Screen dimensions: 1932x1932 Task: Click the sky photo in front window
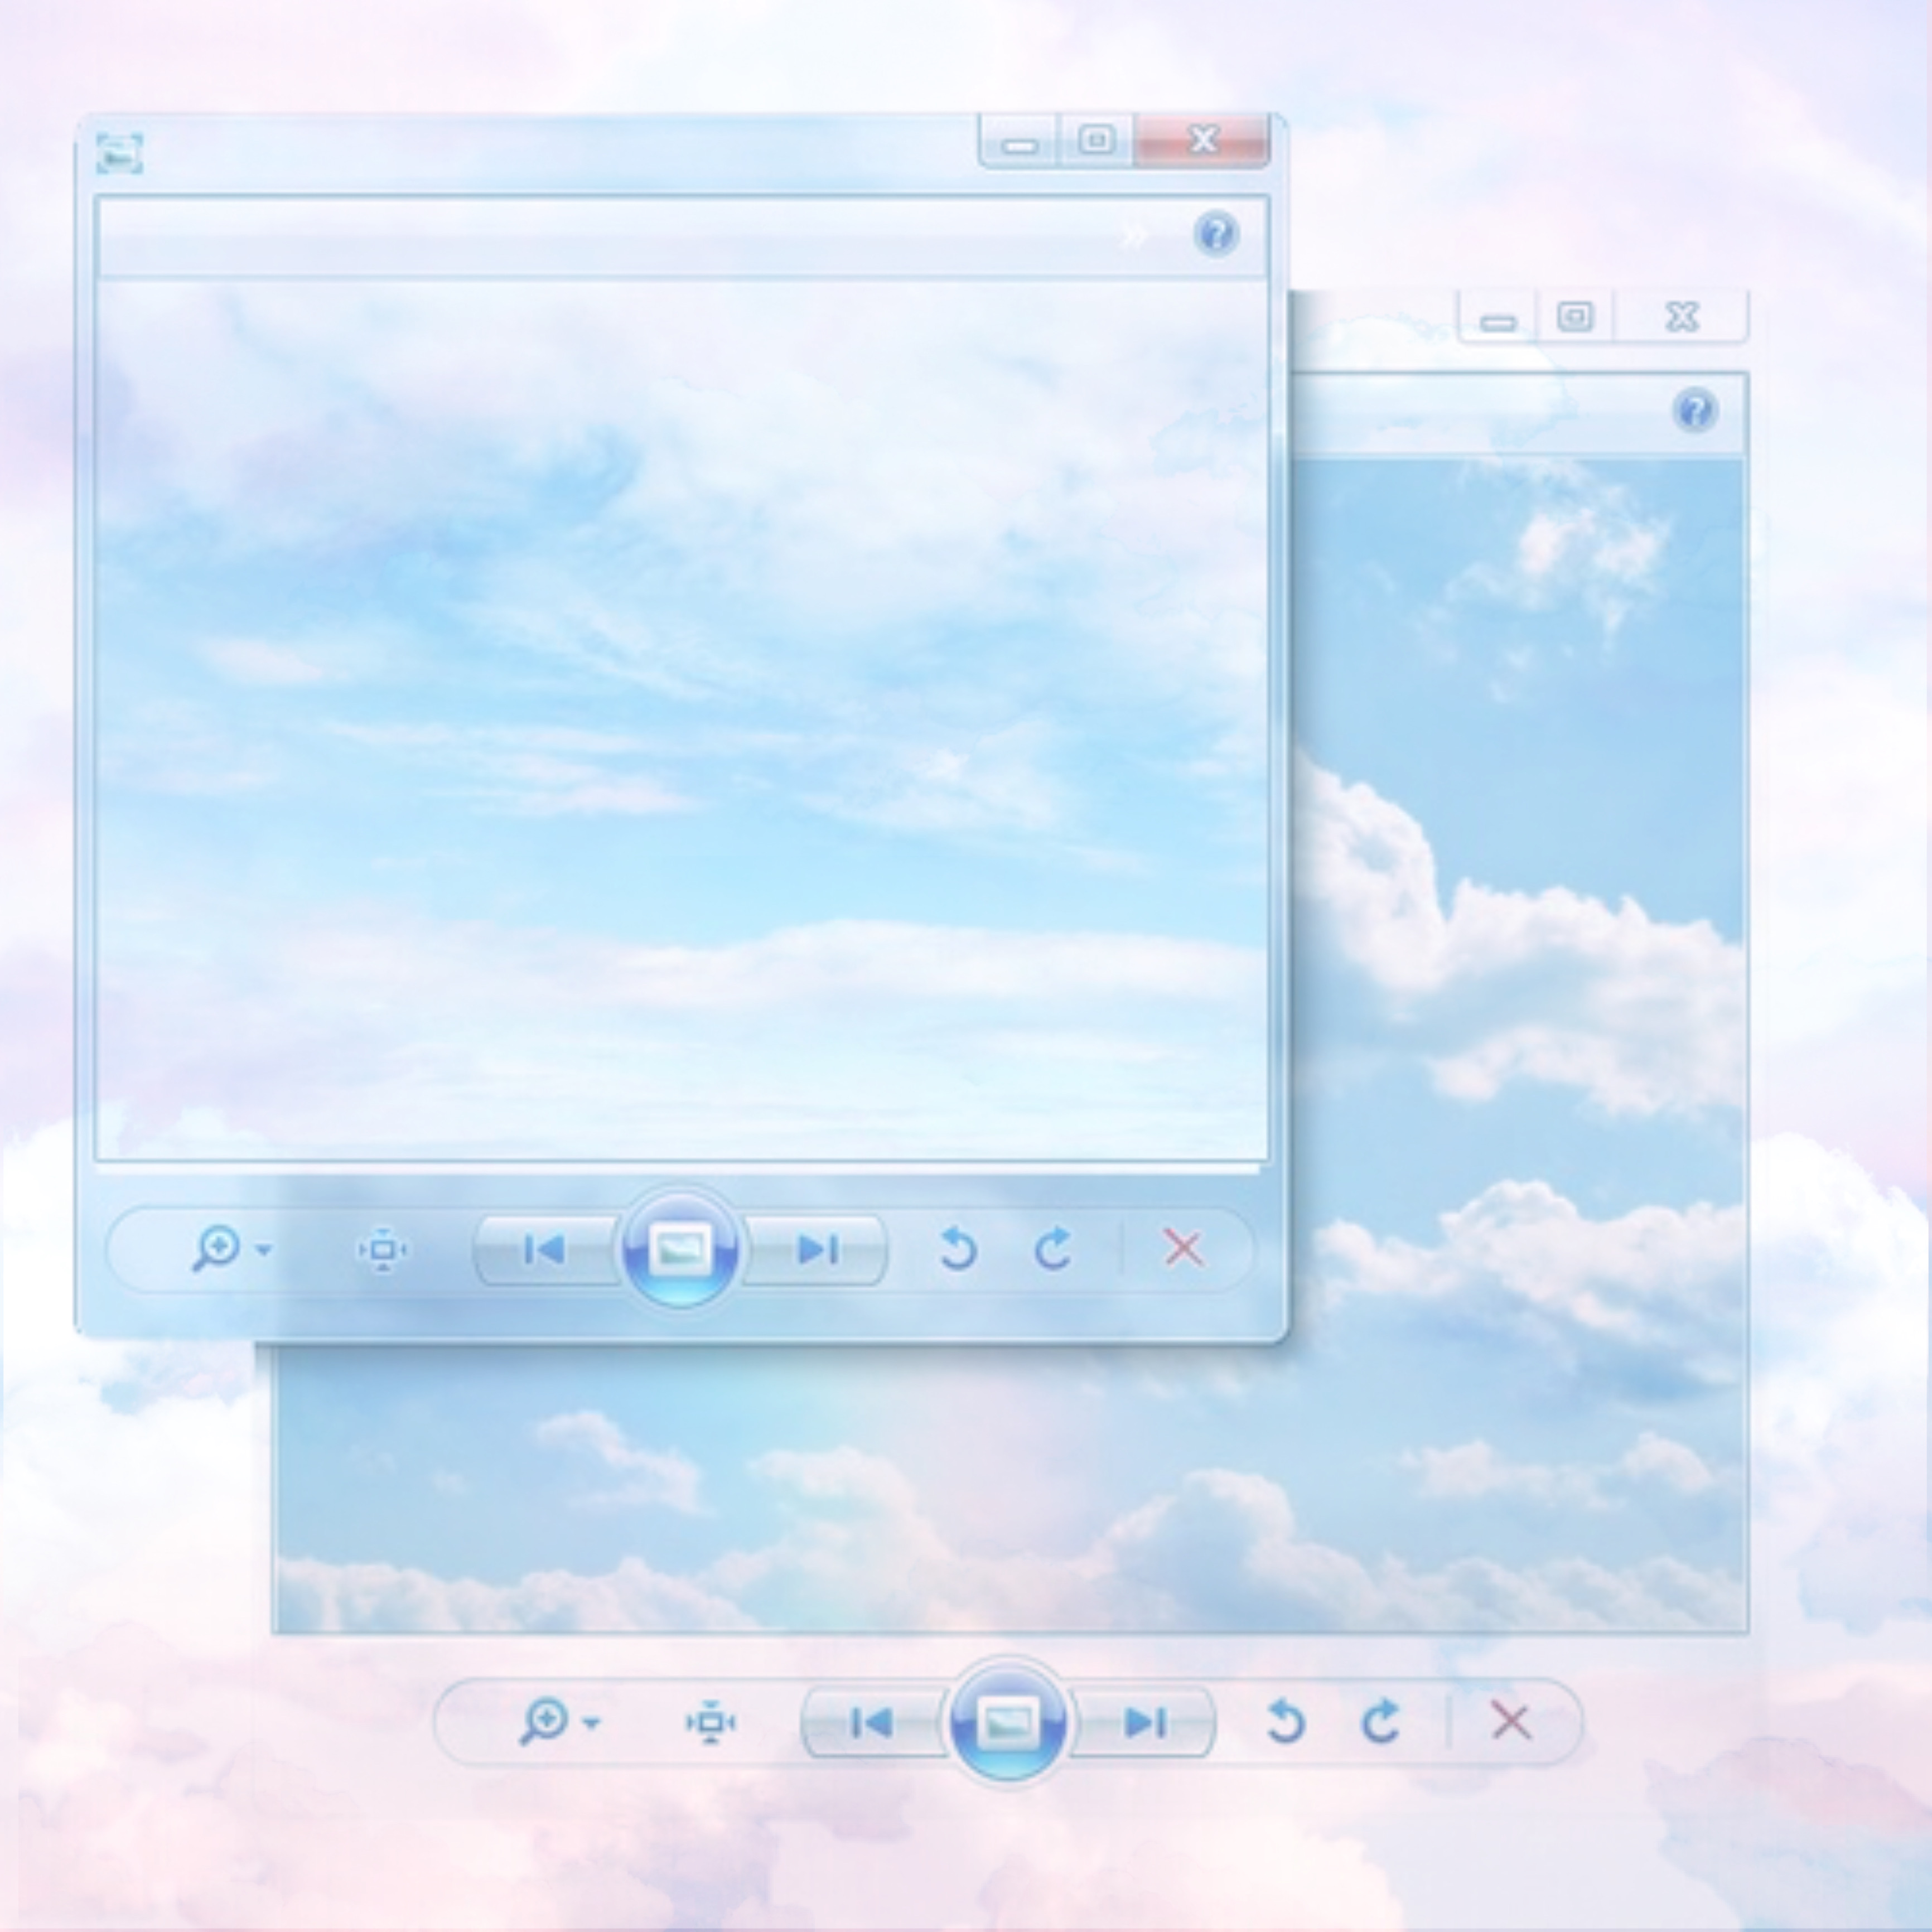(x=682, y=720)
